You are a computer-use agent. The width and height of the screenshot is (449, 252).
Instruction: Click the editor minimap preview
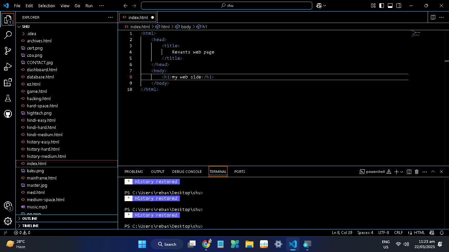click(x=415, y=33)
